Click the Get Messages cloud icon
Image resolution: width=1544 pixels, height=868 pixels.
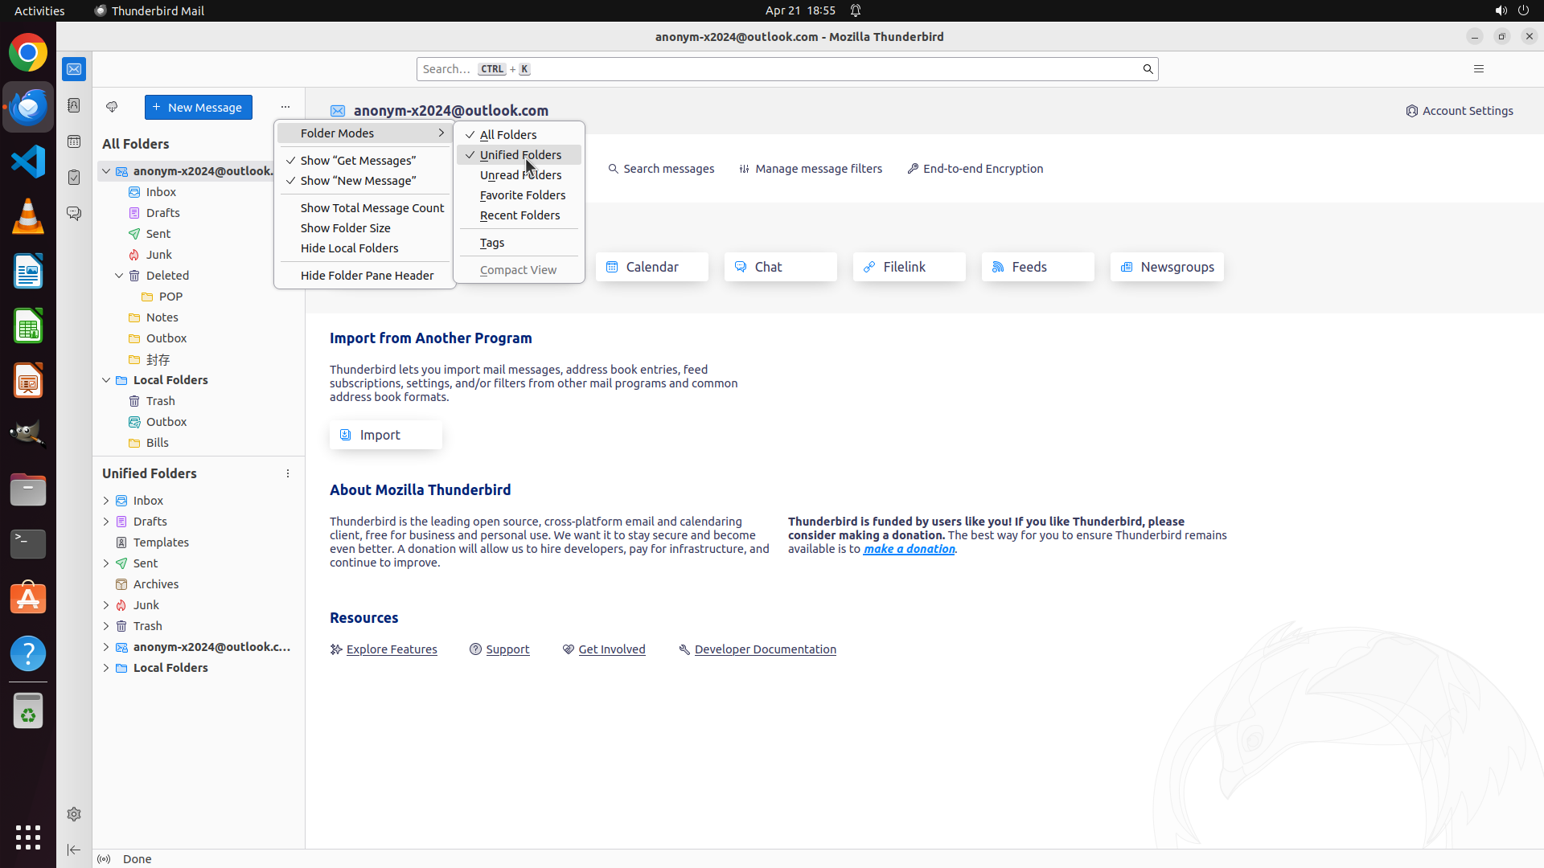tap(112, 107)
